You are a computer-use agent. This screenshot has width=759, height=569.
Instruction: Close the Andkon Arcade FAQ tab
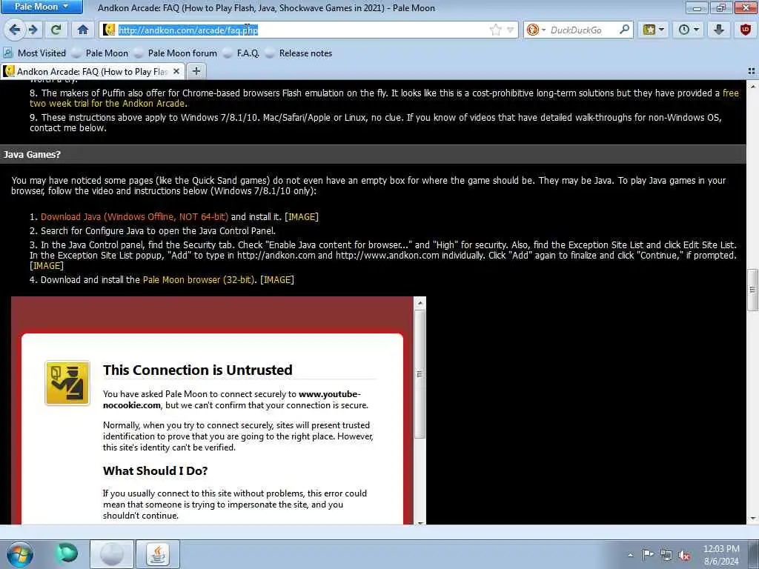pos(176,72)
